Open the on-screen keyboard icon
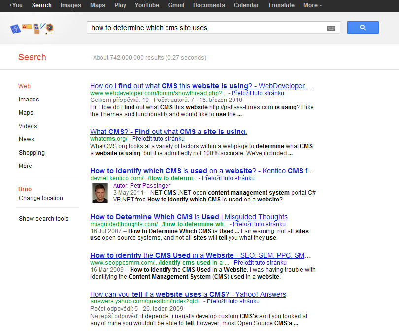This screenshot has width=399, height=333. tap(331, 28)
